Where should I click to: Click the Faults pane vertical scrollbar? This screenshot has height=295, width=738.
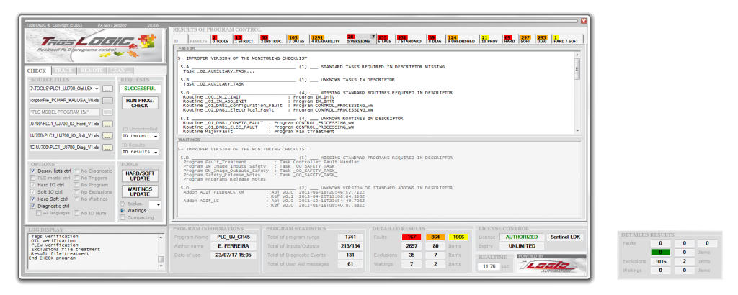click(577, 91)
